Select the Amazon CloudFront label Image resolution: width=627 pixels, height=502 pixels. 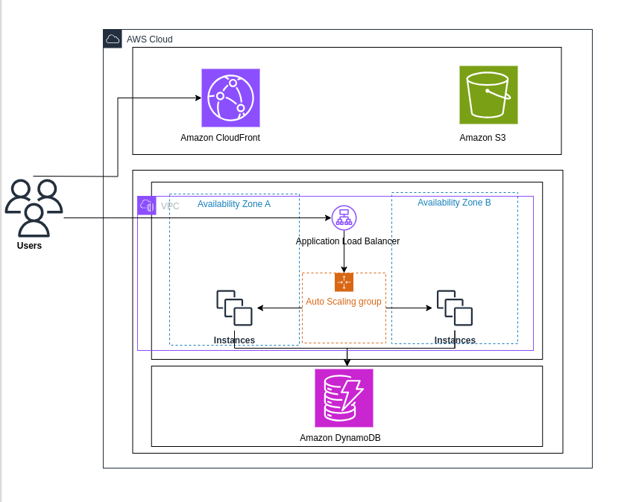point(221,138)
